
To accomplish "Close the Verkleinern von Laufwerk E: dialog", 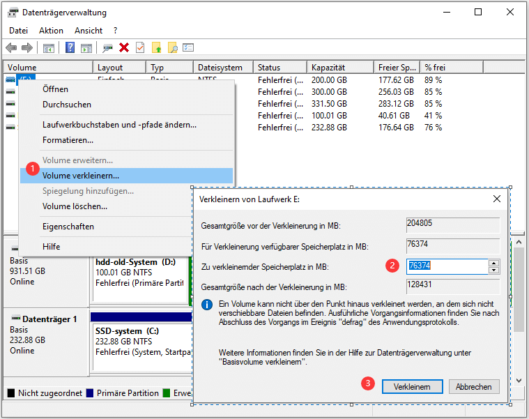I will point(497,199).
